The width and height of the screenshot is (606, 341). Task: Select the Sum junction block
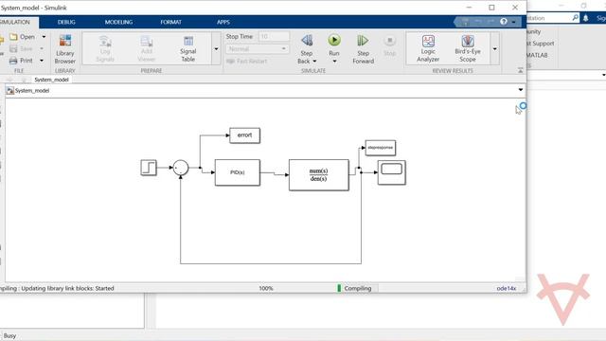(x=181, y=168)
